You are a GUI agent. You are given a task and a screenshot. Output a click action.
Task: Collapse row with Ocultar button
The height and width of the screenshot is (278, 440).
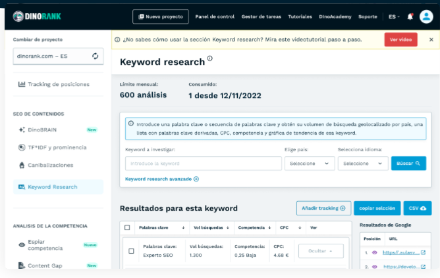(x=321, y=251)
